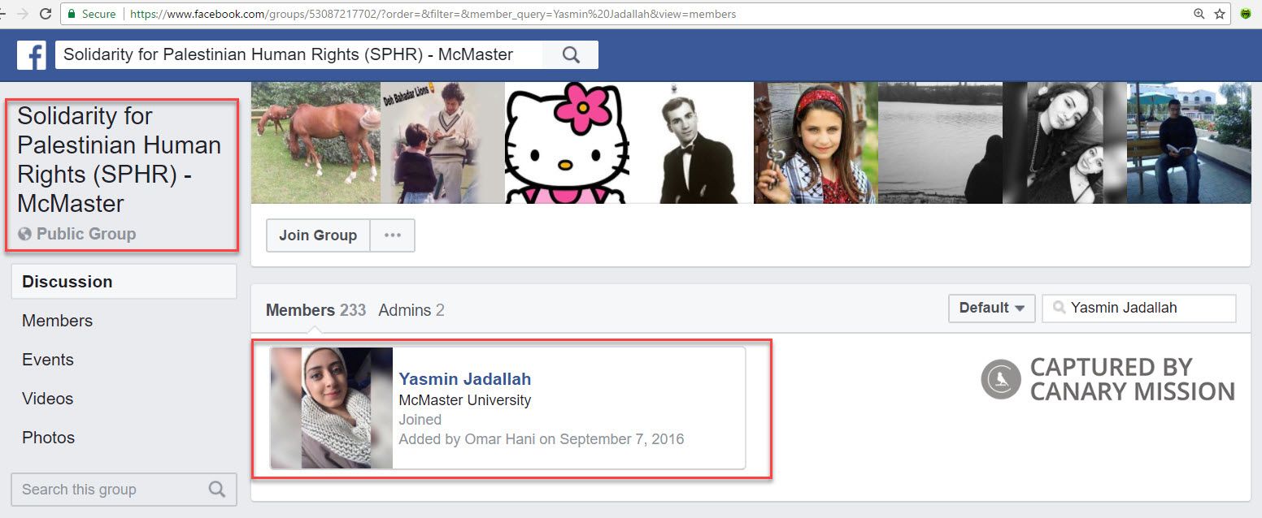Click the 'Joined' text under McMaster University
Image resolution: width=1262 pixels, height=518 pixels.
point(420,420)
